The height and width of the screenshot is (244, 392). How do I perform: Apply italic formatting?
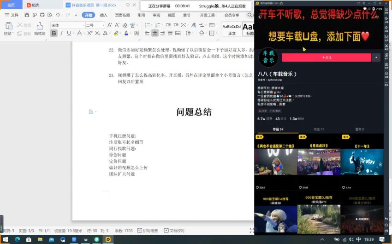pos(61,33)
